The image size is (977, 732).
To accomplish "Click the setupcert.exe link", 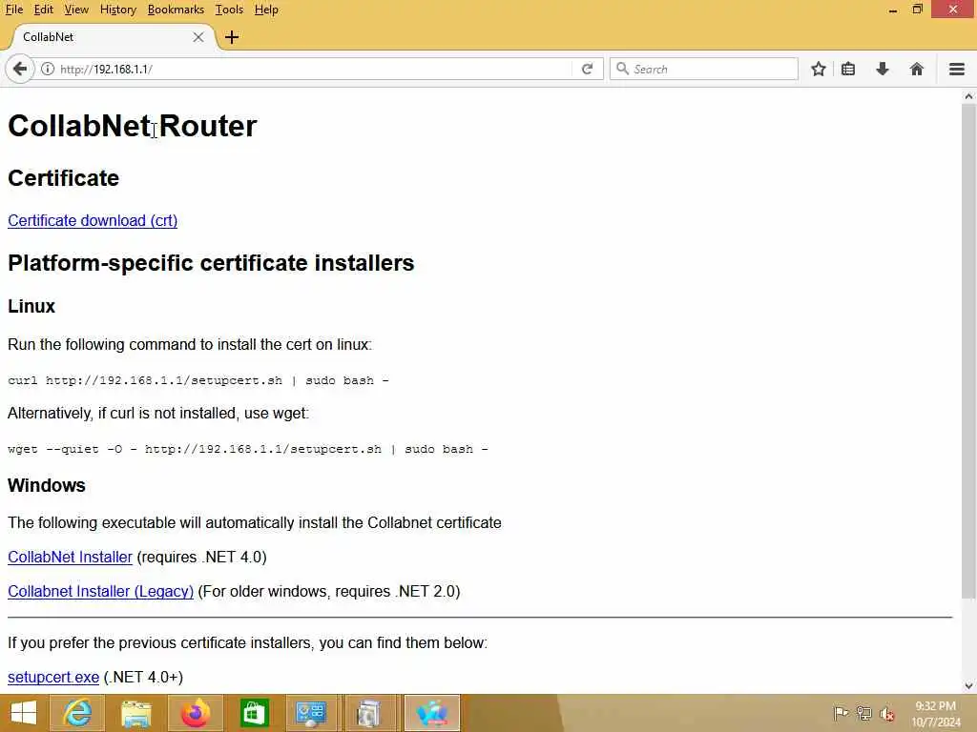I will 53,678.
